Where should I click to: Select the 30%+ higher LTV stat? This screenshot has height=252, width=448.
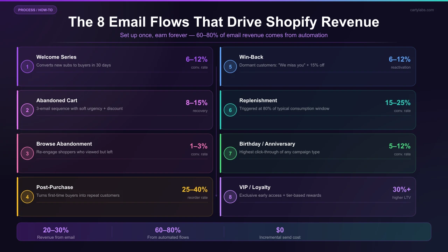401,189
